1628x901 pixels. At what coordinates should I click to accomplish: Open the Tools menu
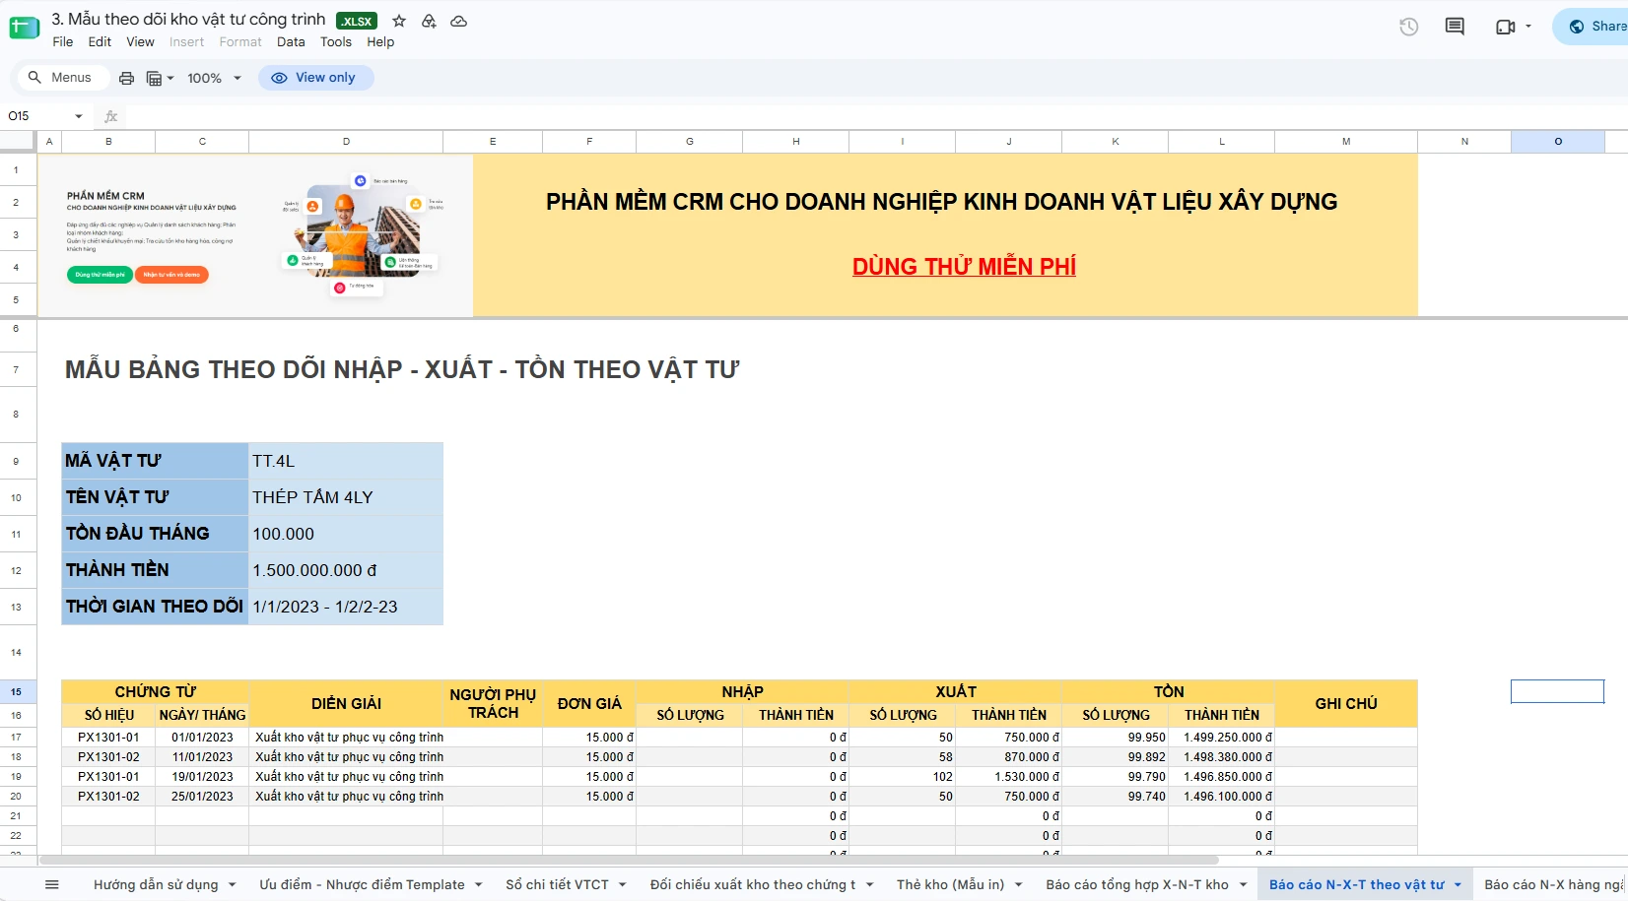coord(336,42)
